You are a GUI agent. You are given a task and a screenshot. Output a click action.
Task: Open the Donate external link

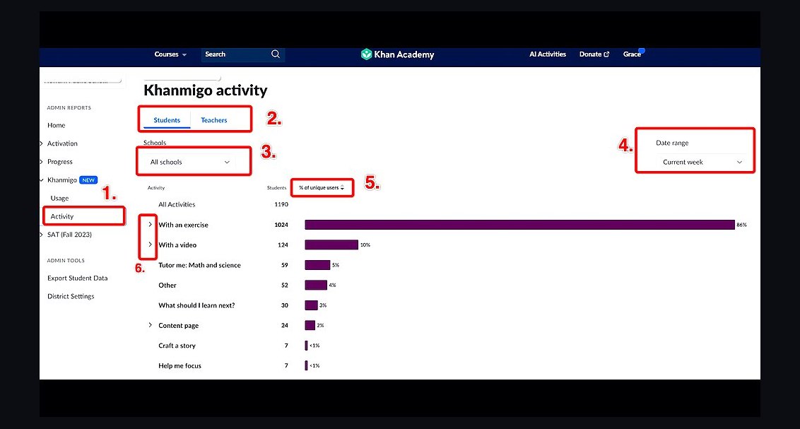click(594, 54)
